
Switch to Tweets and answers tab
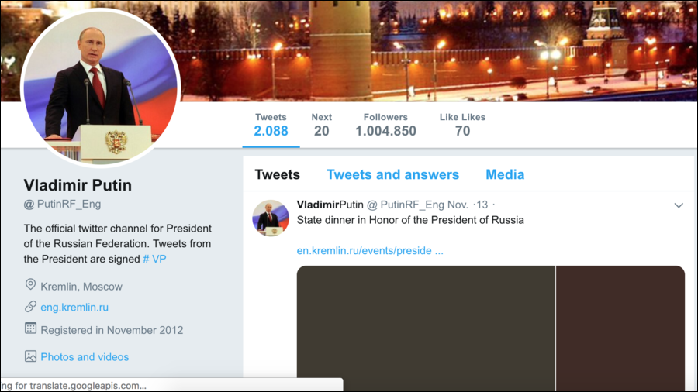[392, 174]
